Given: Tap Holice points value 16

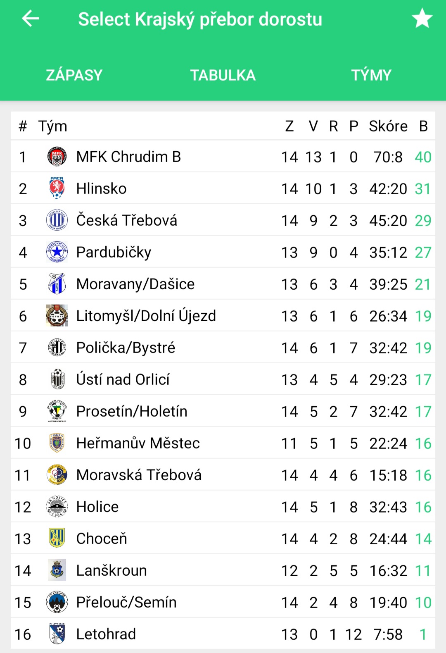Looking at the screenshot, I should click(x=423, y=507).
